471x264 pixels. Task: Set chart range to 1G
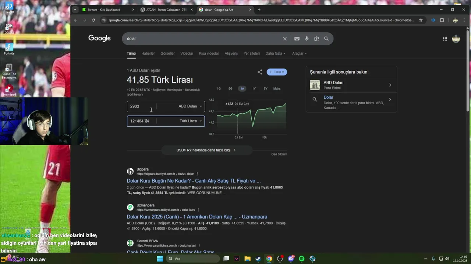tap(219, 89)
